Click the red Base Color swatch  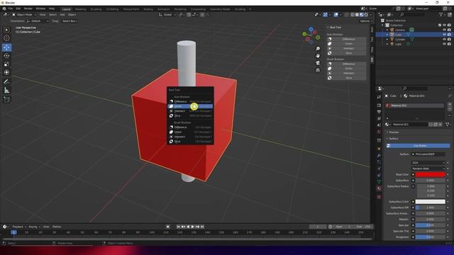tap(431, 175)
